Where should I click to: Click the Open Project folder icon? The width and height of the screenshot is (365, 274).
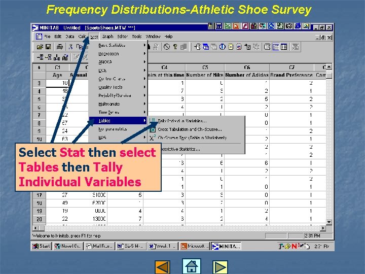point(40,47)
